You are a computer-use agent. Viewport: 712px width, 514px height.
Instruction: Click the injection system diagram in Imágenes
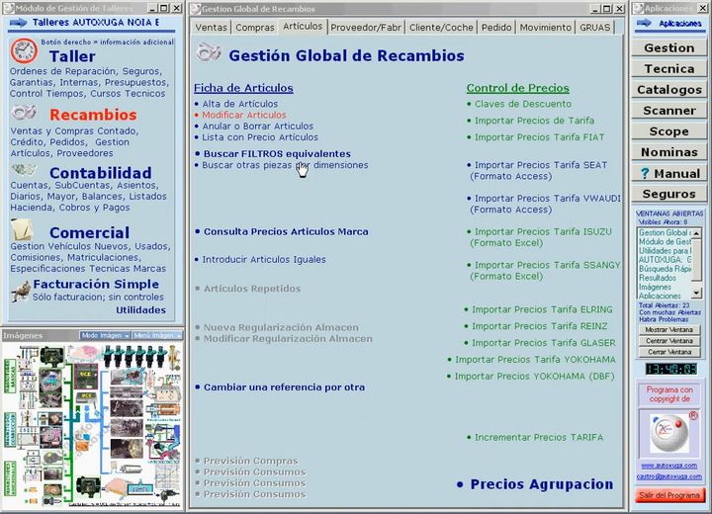(x=93, y=425)
